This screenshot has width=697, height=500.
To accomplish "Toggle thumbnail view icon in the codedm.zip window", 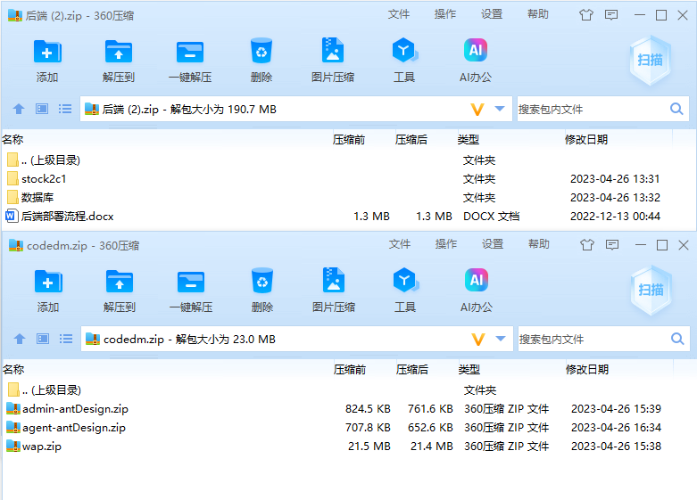I will [42, 339].
